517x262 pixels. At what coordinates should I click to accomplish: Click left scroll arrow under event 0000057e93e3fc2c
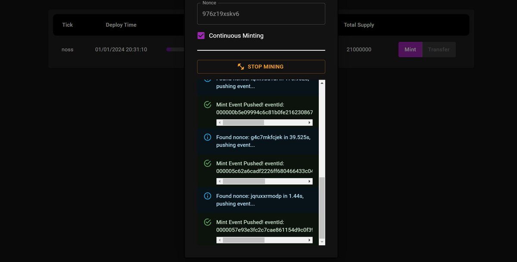click(x=220, y=240)
